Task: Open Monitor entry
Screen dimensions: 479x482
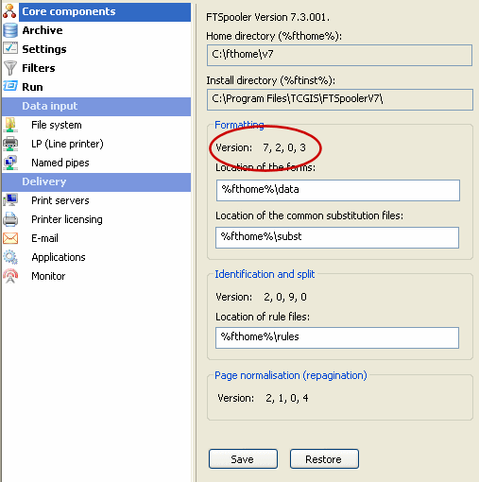Action: [x=48, y=276]
